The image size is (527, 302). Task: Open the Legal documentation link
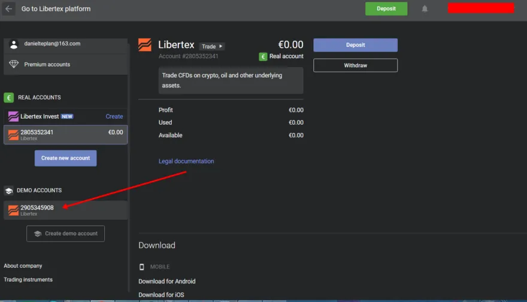pyautogui.click(x=186, y=161)
